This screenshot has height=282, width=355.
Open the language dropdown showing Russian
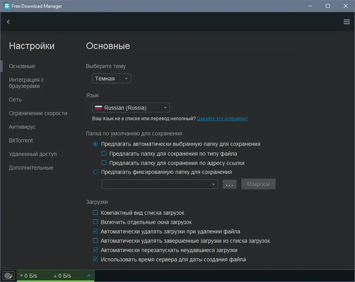[130, 107]
